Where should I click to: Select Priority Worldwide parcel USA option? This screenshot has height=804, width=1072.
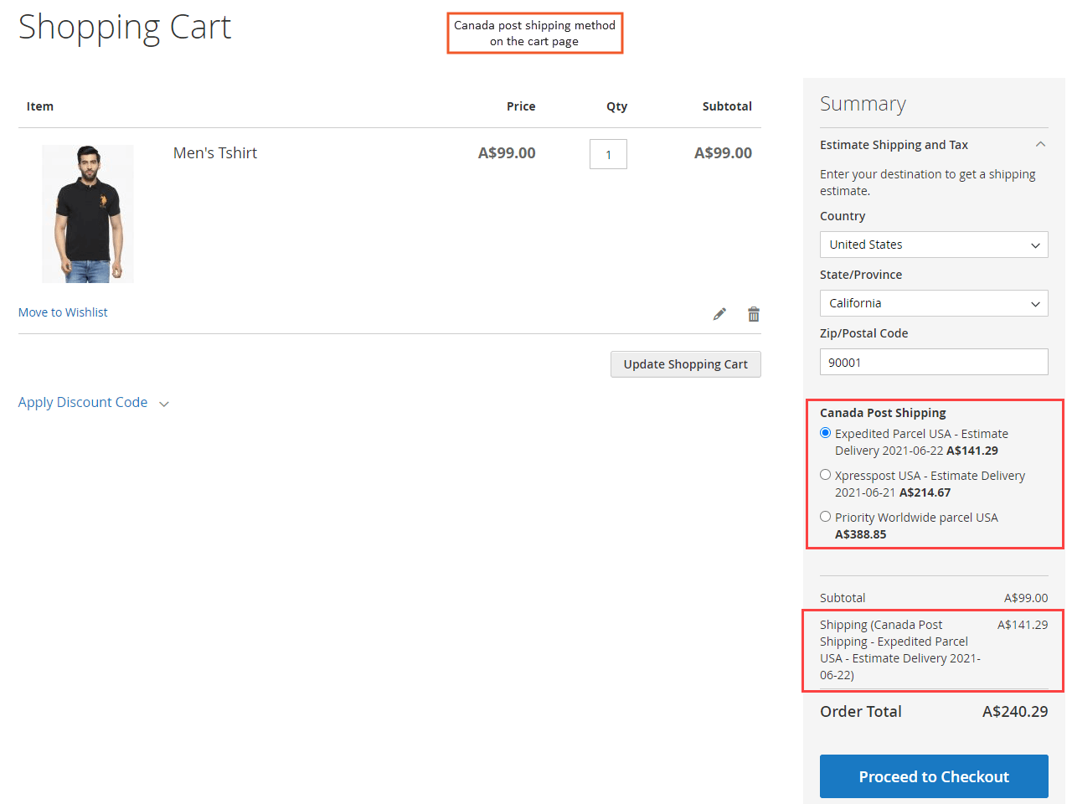click(826, 517)
